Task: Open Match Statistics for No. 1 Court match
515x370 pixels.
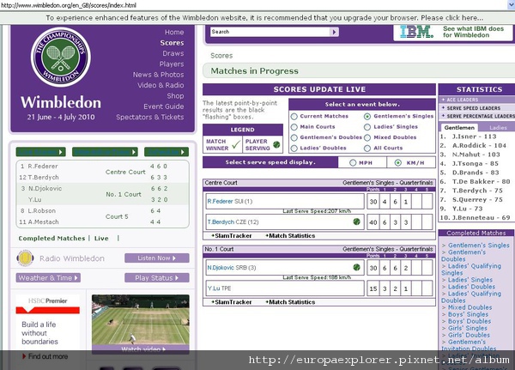Action: (290, 302)
